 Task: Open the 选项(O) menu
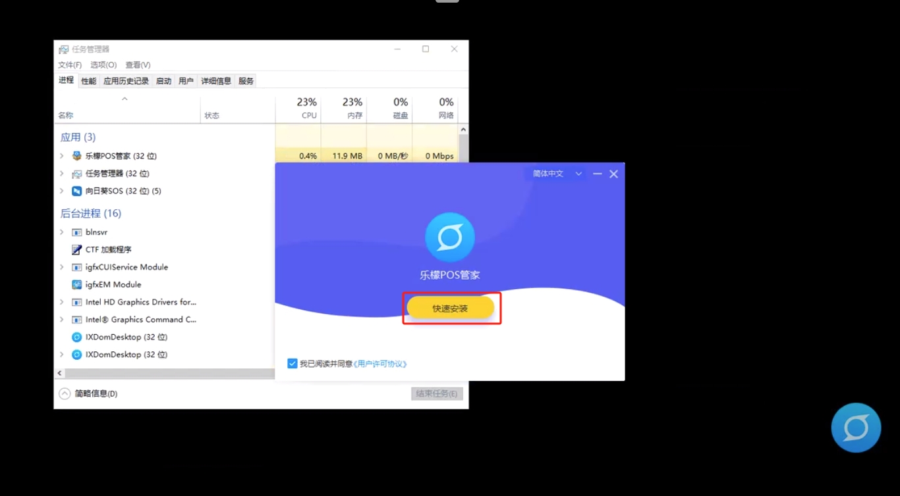coord(103,64)
